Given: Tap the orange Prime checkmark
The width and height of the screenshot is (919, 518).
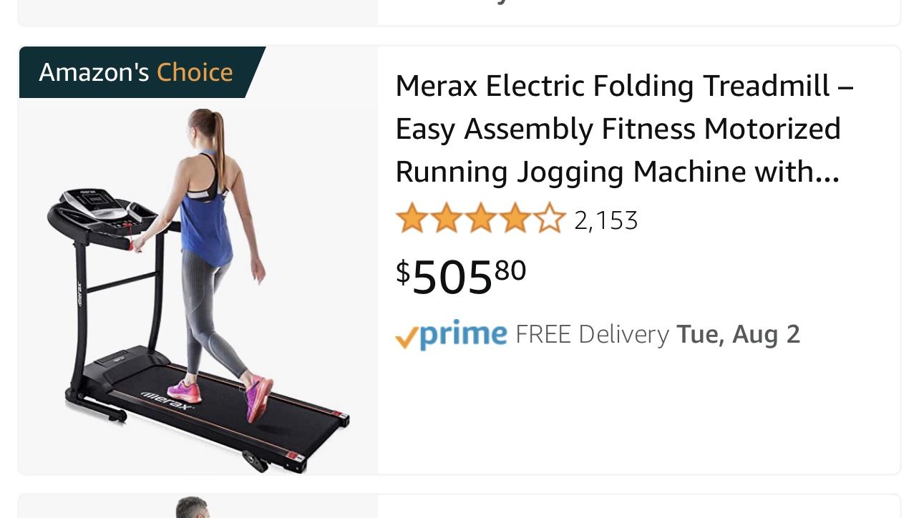Looking at the screenshot, I should click(407, 338).
